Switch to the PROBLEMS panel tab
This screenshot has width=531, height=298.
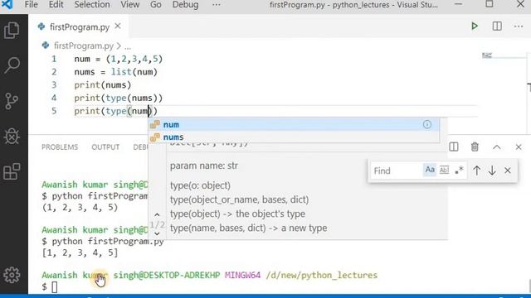[x=60, y=147]
